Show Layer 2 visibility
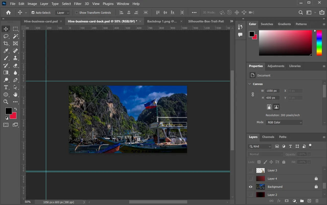 coord(251,195)
